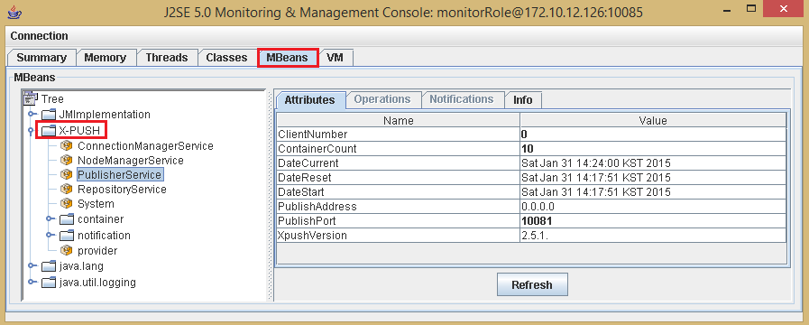Click the PublishPort value cell
Screen dimensions: 809x325
click(653, 221)
